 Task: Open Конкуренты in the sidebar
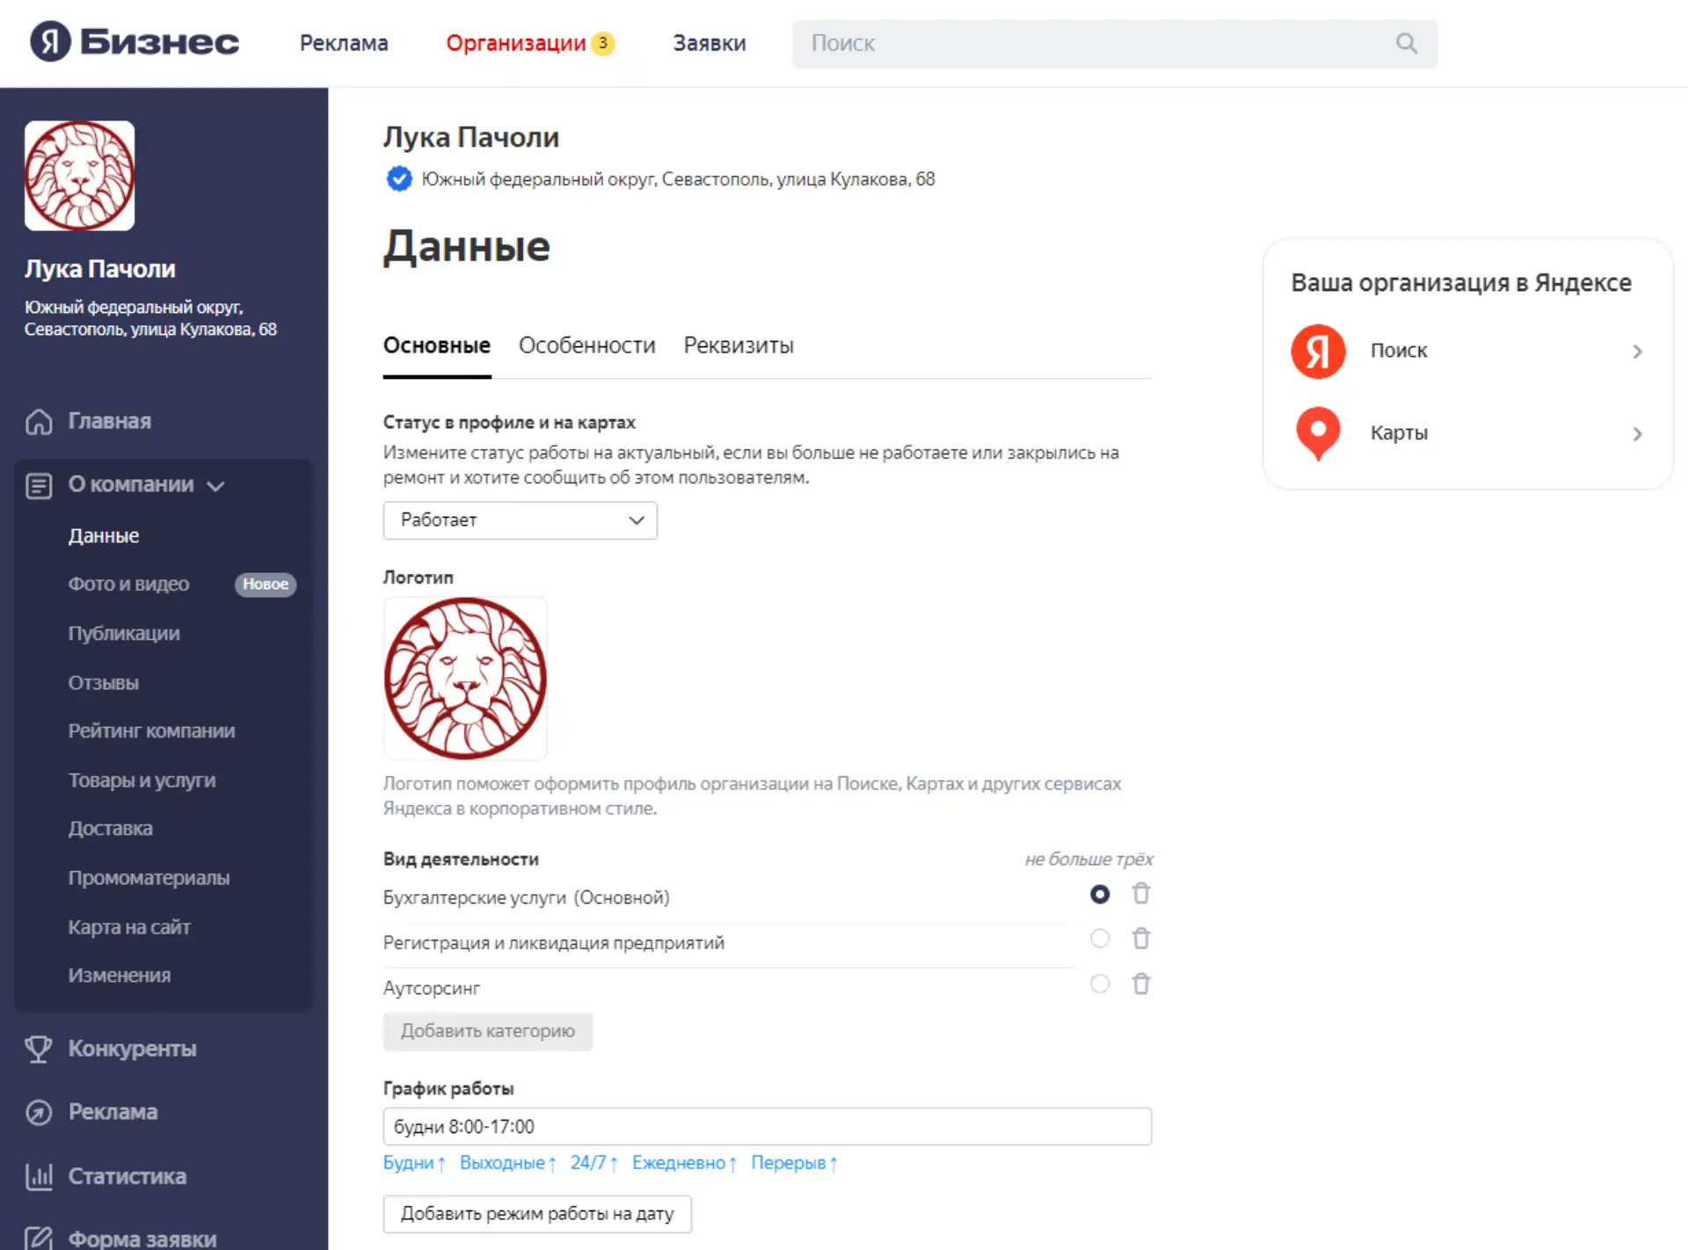coord(132,1050)
